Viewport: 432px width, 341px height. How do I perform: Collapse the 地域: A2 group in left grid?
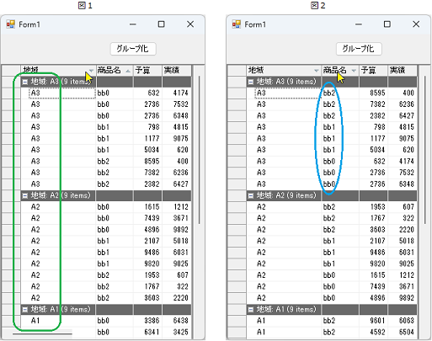click(x=25, y=195)
